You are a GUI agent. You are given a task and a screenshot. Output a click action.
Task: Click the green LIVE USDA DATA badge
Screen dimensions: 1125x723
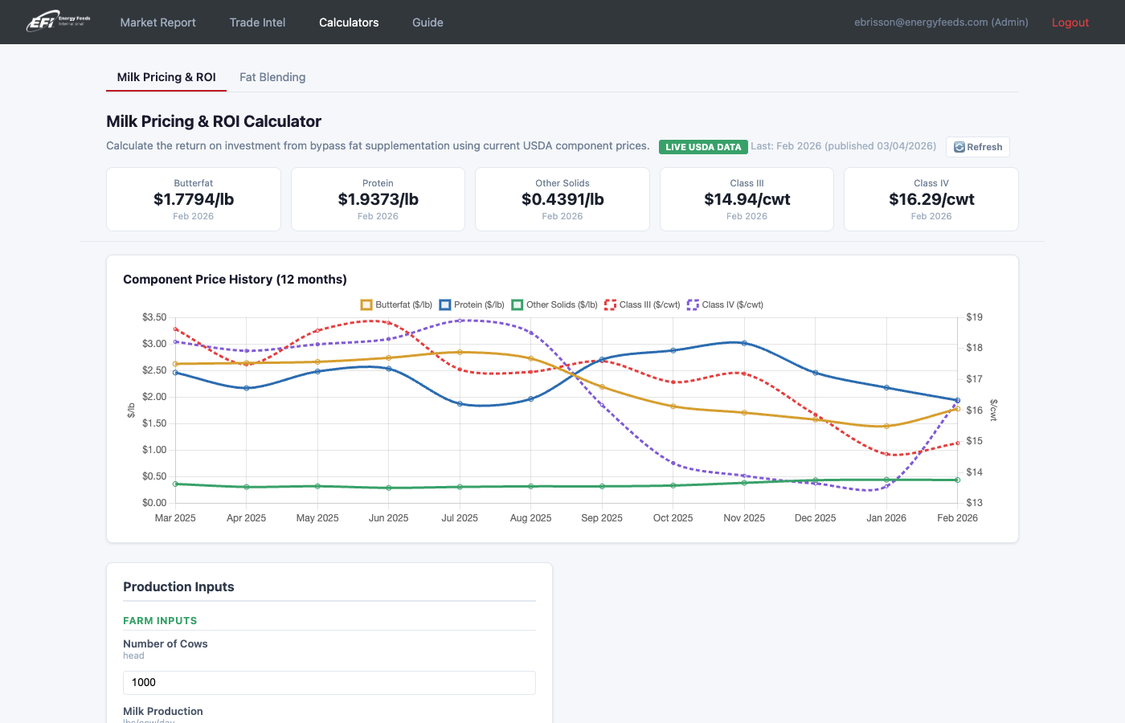(703, 147)
